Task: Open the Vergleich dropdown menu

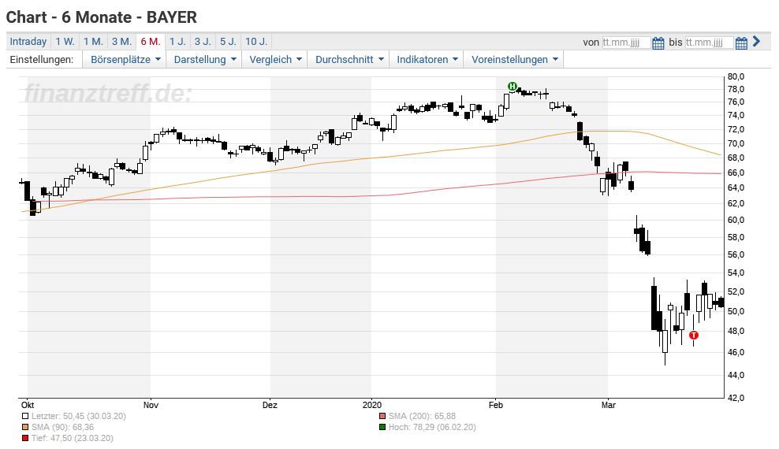Action: [x=275, y=60]
